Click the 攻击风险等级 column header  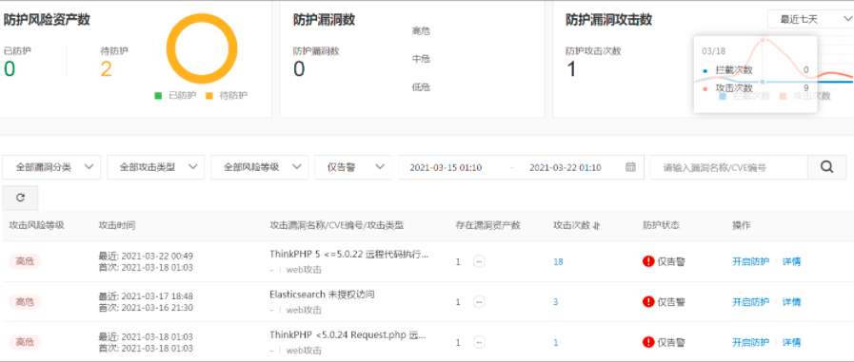click(36, 225)
